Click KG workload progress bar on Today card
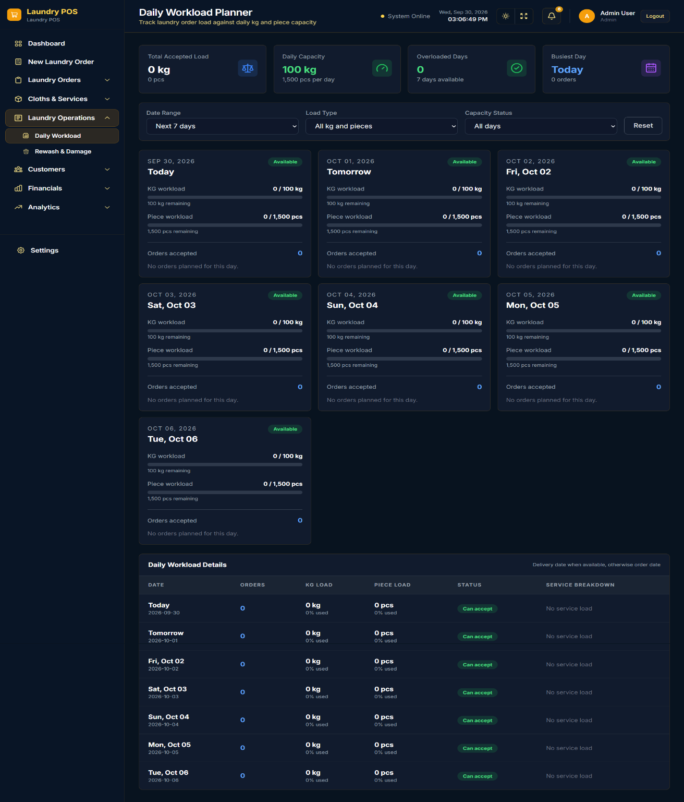684x802 pixels. point(225,197)
